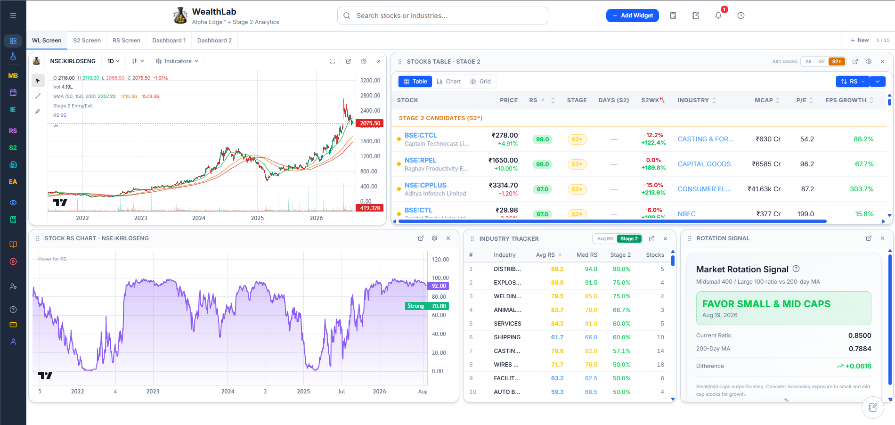
Task: Open the candlestick chart type dropdown
Action: tap(138, 61)
